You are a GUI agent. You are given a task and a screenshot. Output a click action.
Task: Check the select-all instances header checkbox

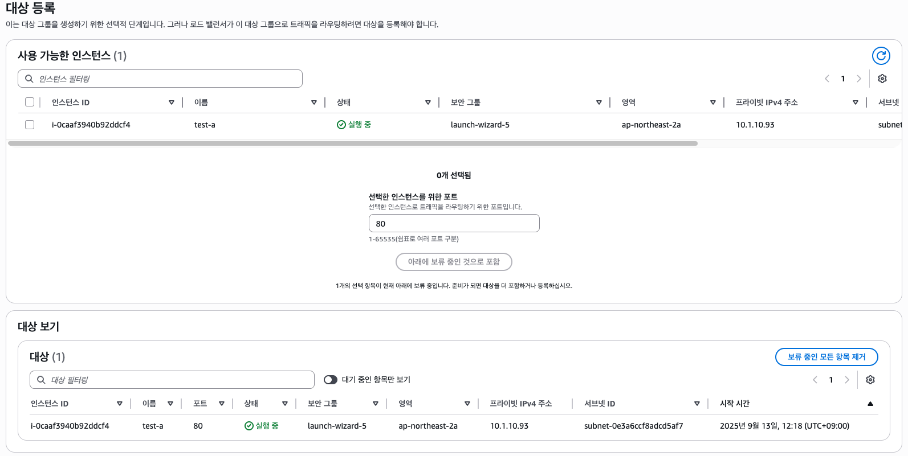(x=30, y=102)
